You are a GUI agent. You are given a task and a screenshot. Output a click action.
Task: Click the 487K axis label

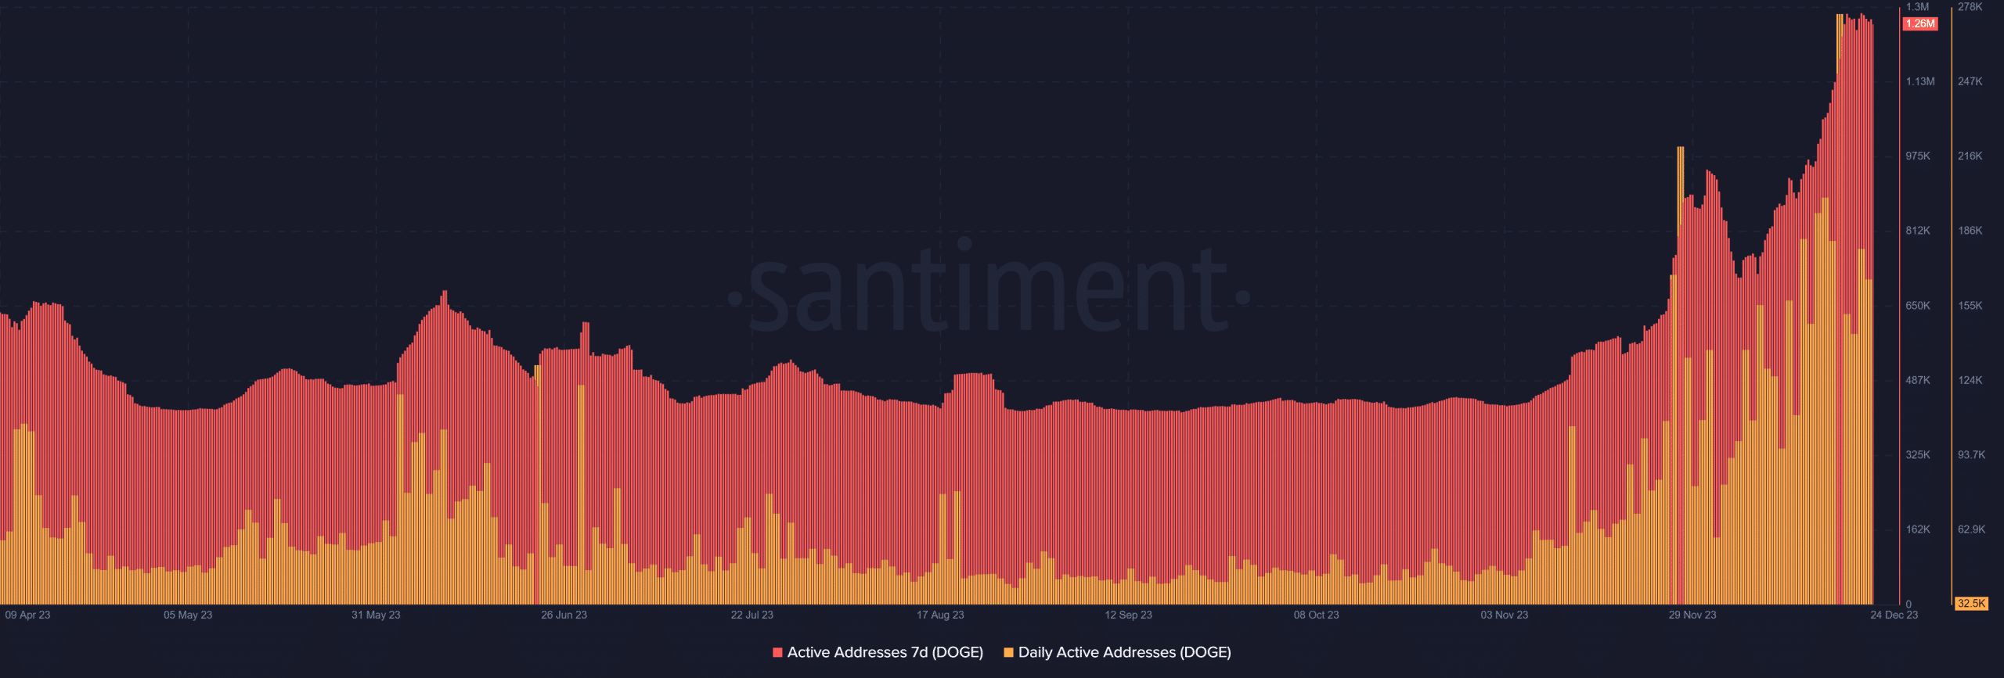[x=1918, y=380]
